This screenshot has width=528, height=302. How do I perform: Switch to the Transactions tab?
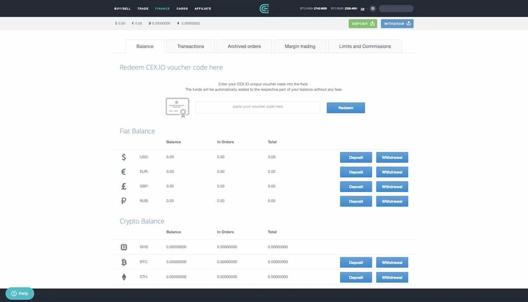point(190,46)
